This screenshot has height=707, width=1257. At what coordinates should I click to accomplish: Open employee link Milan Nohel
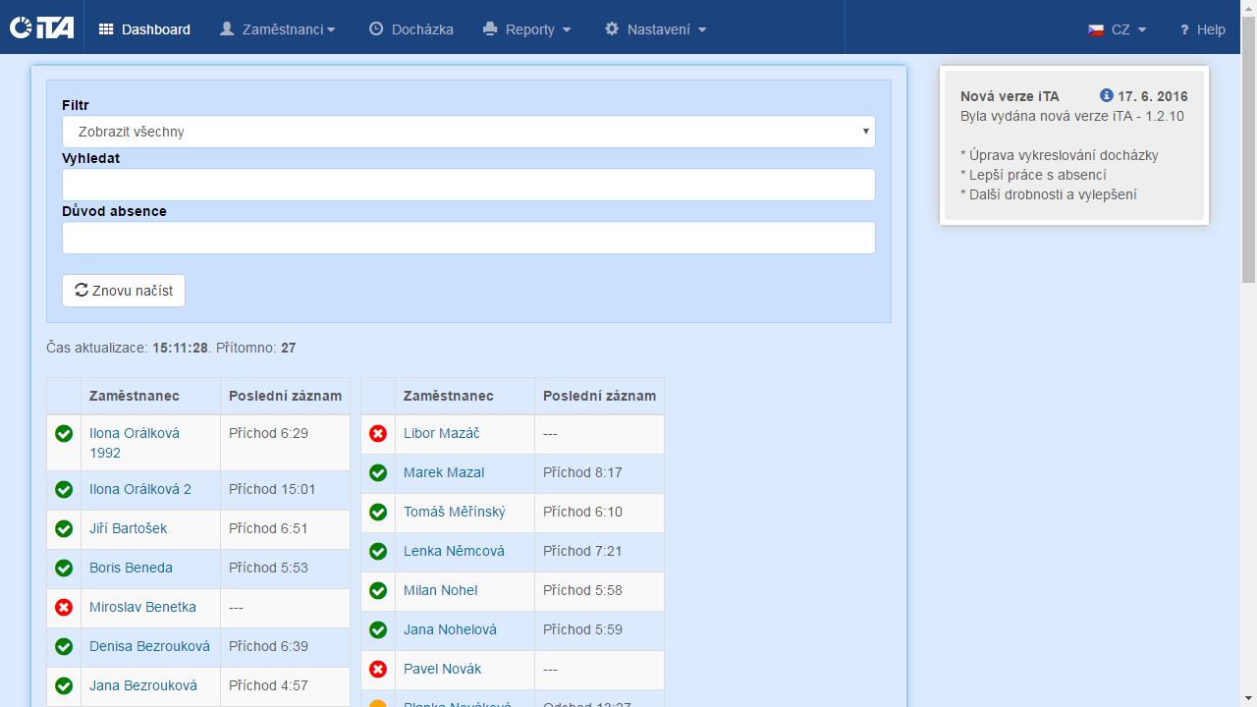click(441, 590)
